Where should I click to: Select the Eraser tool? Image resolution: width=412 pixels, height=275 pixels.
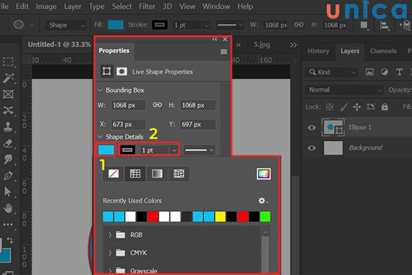pyautogui.click(x=8, y=144)
